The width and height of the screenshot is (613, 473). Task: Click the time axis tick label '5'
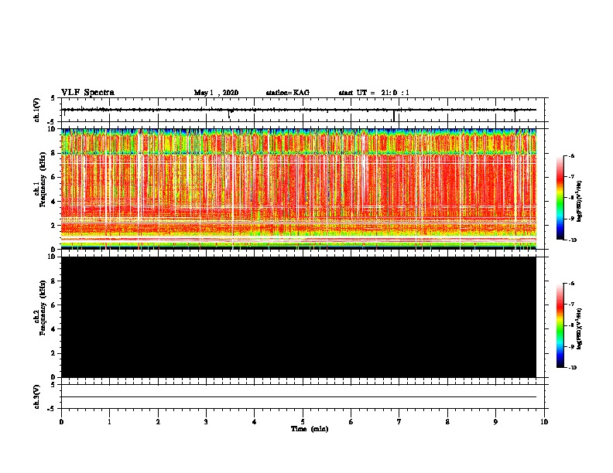(303, 422)
